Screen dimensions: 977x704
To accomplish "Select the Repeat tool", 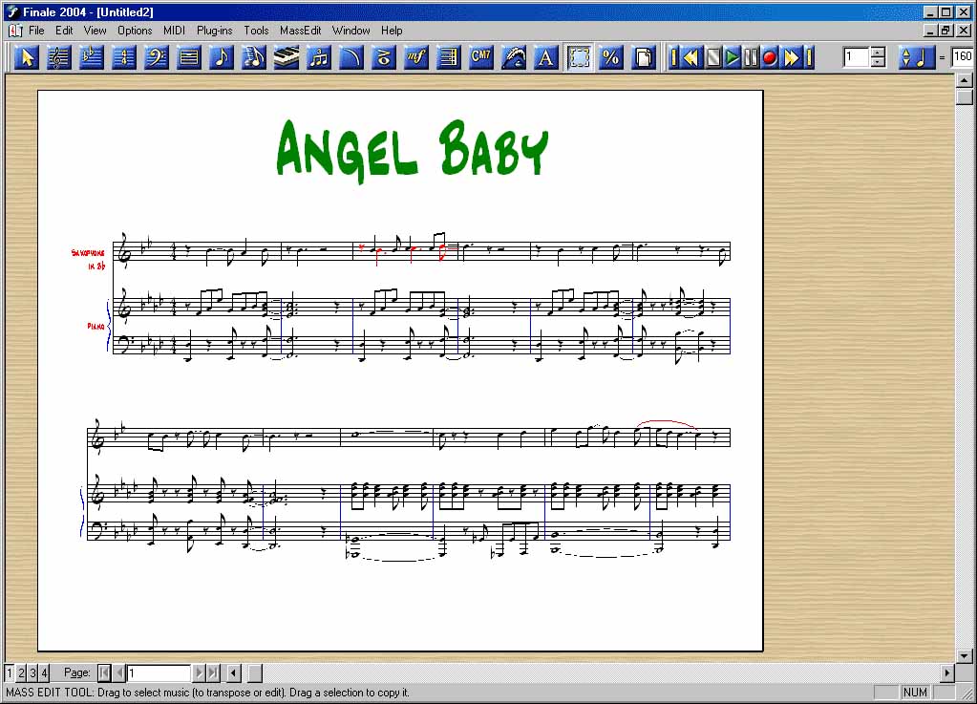I will coord(448,57).
